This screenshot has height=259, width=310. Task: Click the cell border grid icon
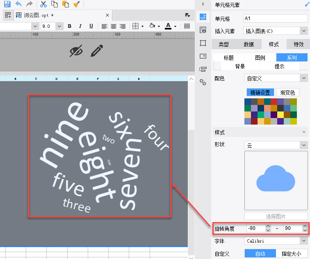tap(135, 26)
